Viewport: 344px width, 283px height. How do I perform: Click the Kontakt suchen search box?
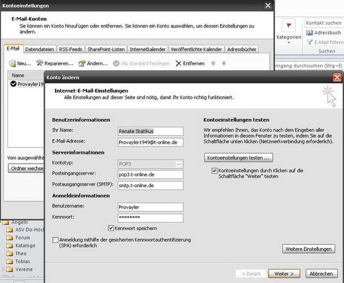pyautogui.click(x=325, y=23)
